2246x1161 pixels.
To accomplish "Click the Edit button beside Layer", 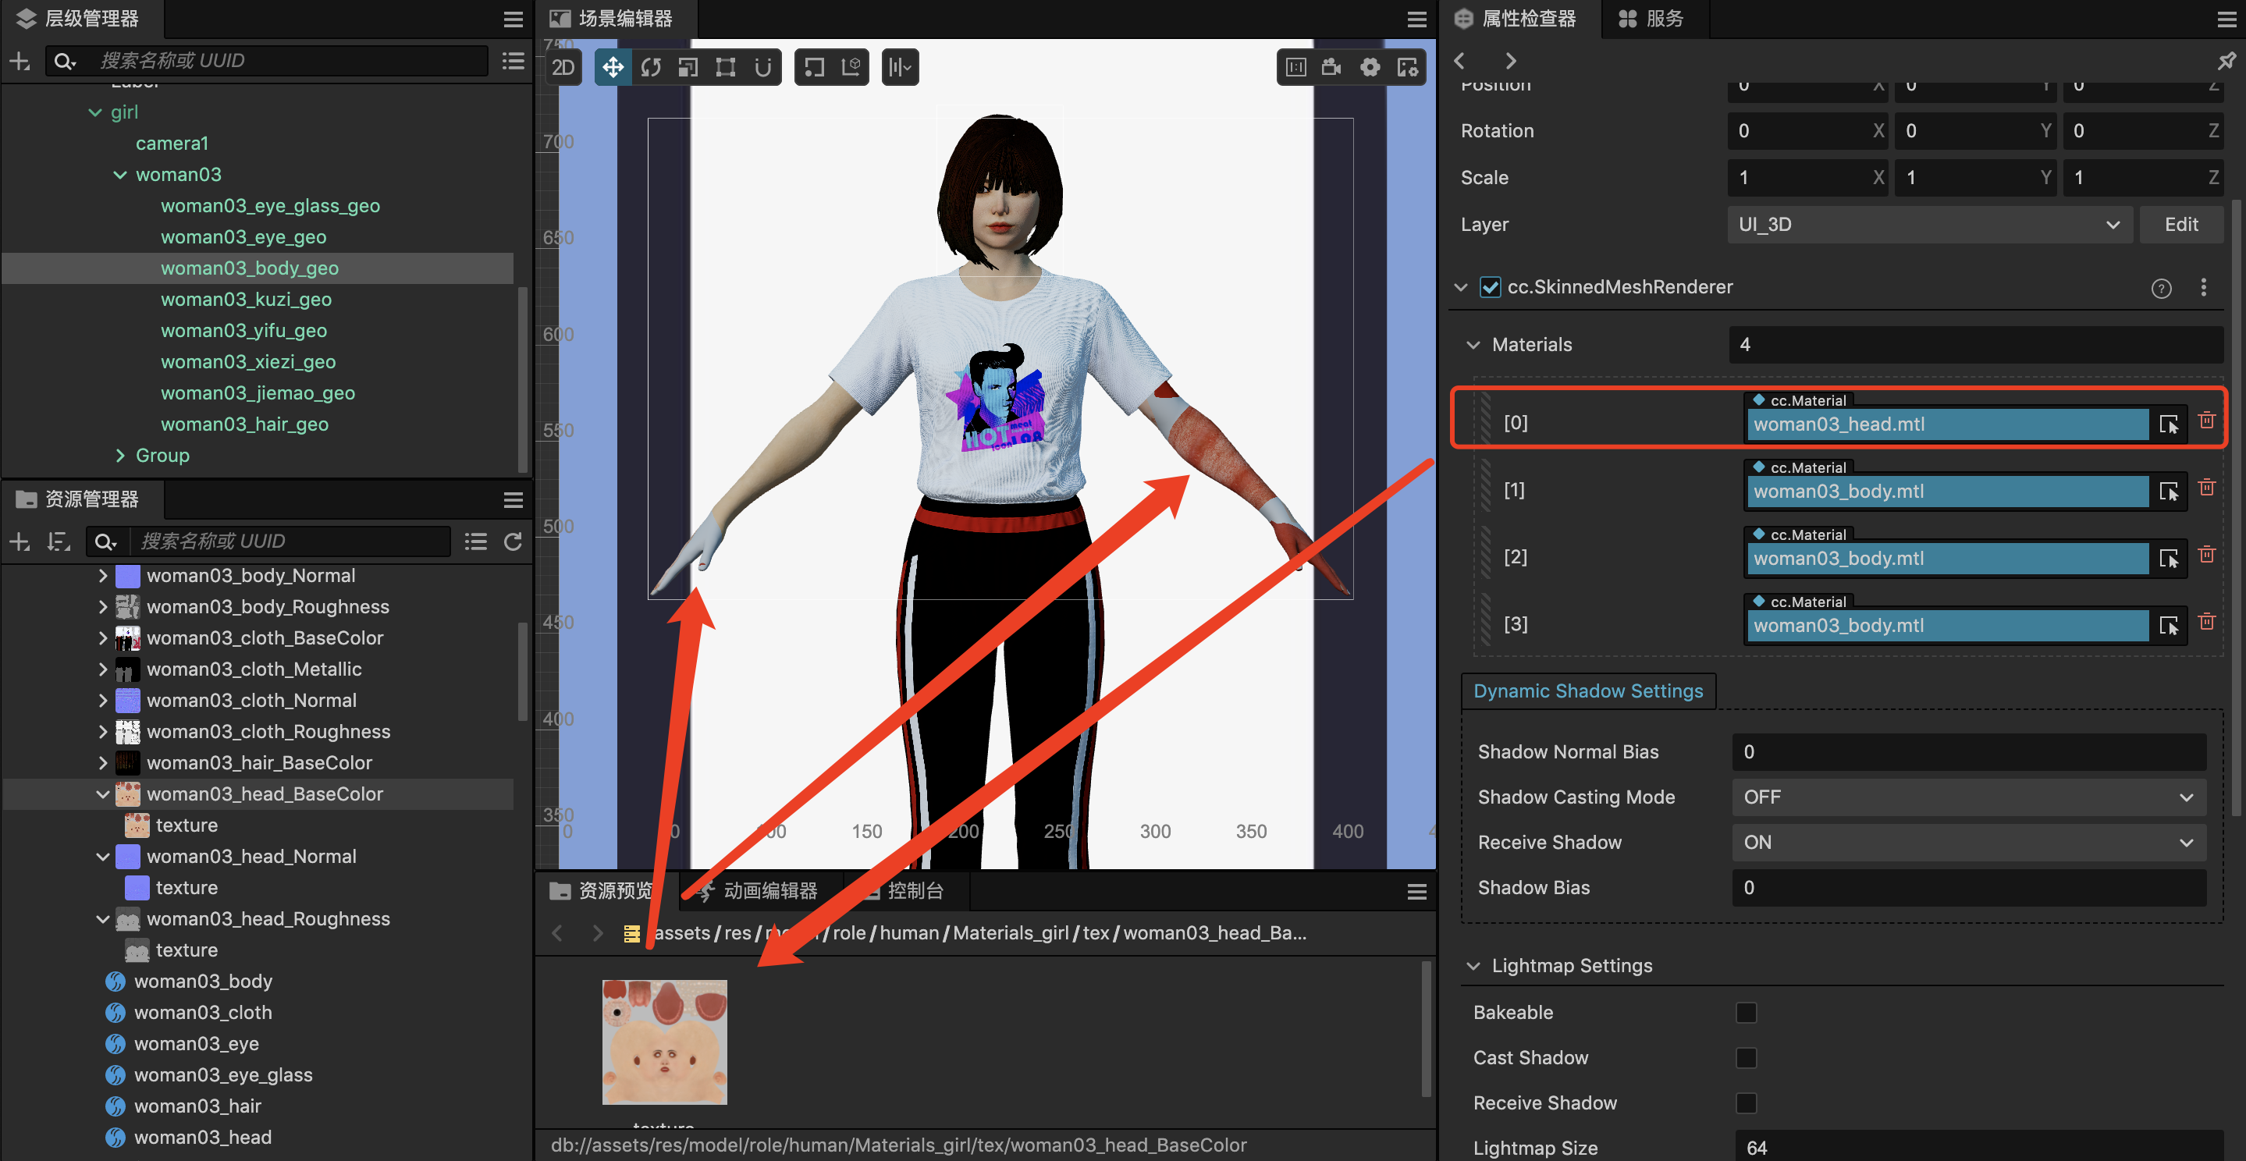I will coord(2180,224).
